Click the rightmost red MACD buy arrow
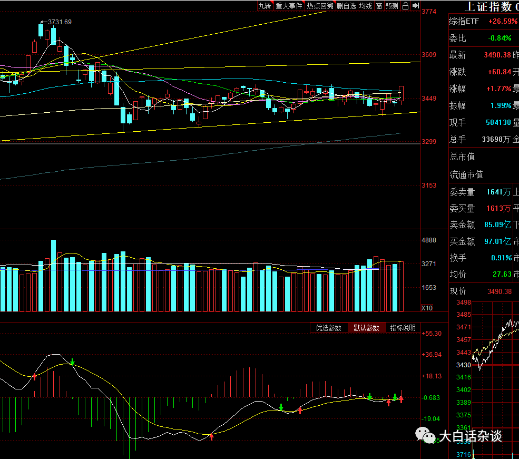 coord(401,400)
